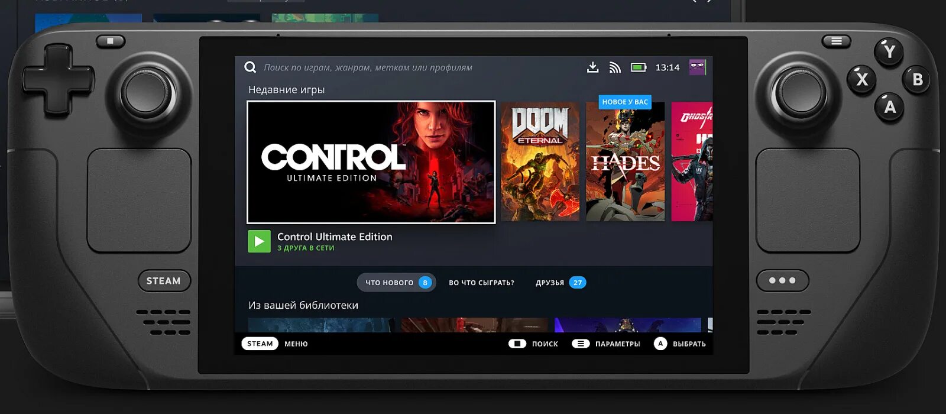Click the 13:14 clock
Screen dimensions: 946x414
pos(668,67)
